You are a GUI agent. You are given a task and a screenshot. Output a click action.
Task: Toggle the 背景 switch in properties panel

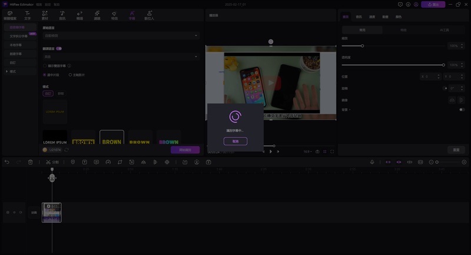click(462, 110)
